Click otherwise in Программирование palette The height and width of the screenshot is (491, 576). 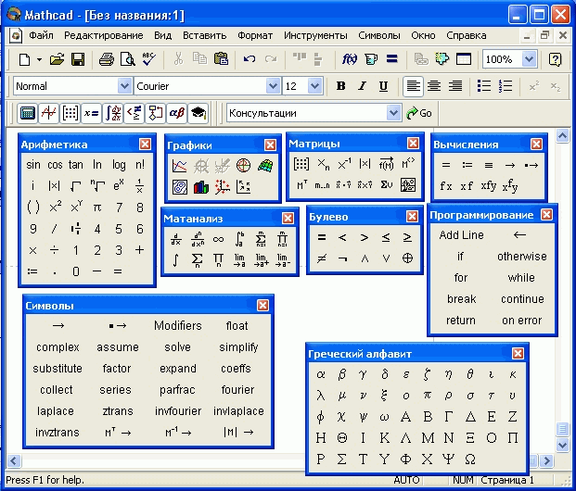tap(521, 256)
